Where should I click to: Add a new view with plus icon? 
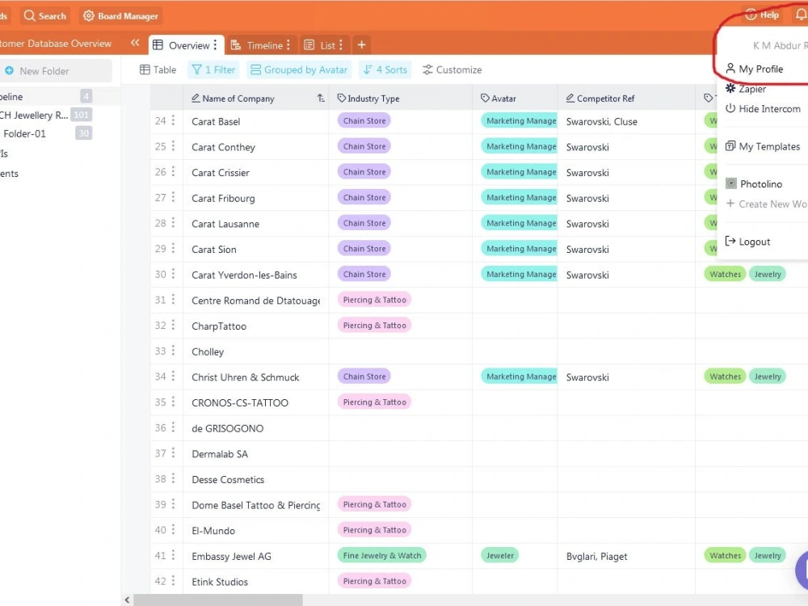pos(362,44)
